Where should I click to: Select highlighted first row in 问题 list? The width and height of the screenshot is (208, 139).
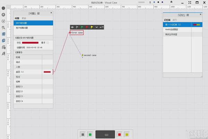33,23
